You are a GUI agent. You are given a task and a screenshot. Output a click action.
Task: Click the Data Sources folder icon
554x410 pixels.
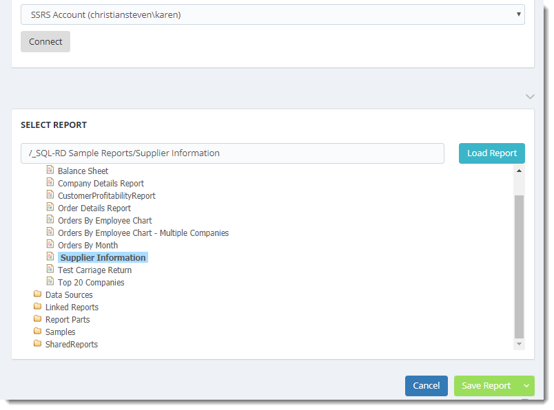tap(37, 294)
